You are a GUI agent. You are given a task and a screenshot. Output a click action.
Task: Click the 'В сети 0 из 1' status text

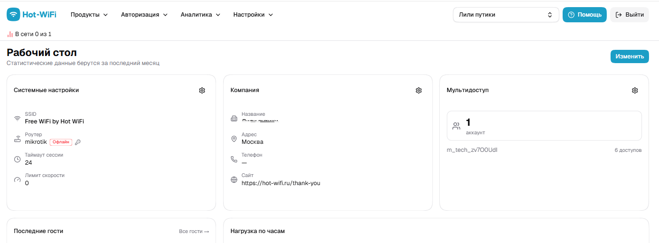[33, 34]
